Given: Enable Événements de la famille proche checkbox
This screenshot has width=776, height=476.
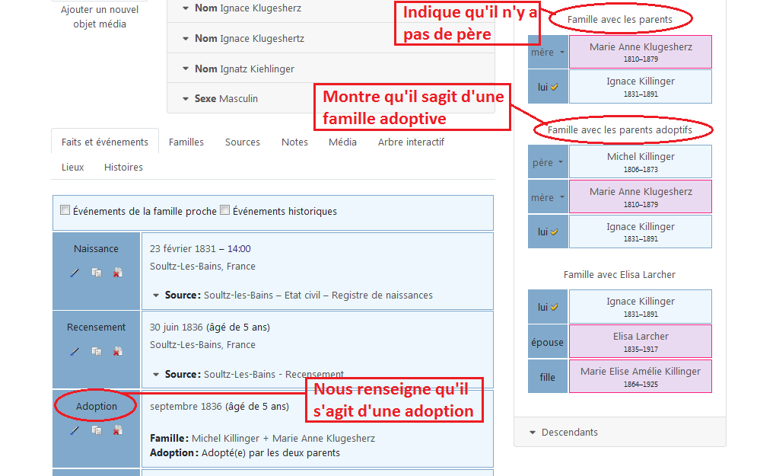Looking at the screenshot, I should point(65,211).
